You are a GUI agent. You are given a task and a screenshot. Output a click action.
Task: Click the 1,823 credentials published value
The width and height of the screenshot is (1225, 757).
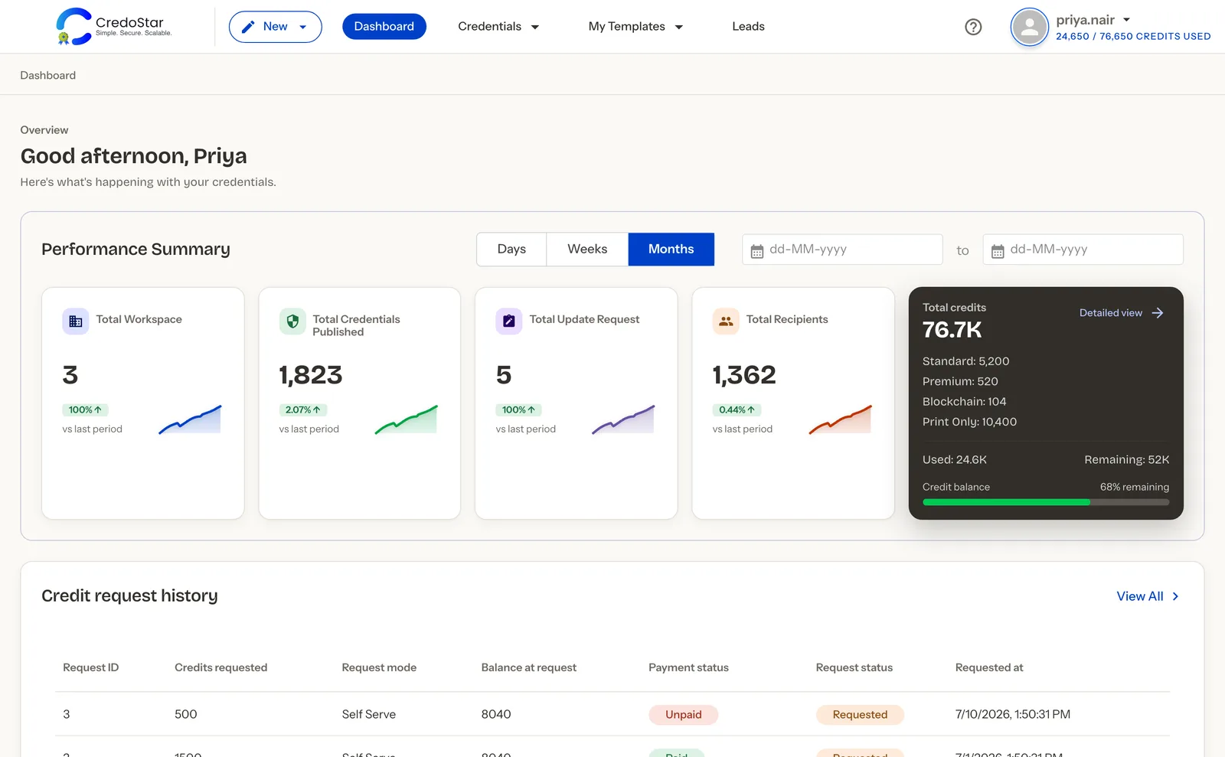[311, 375]
